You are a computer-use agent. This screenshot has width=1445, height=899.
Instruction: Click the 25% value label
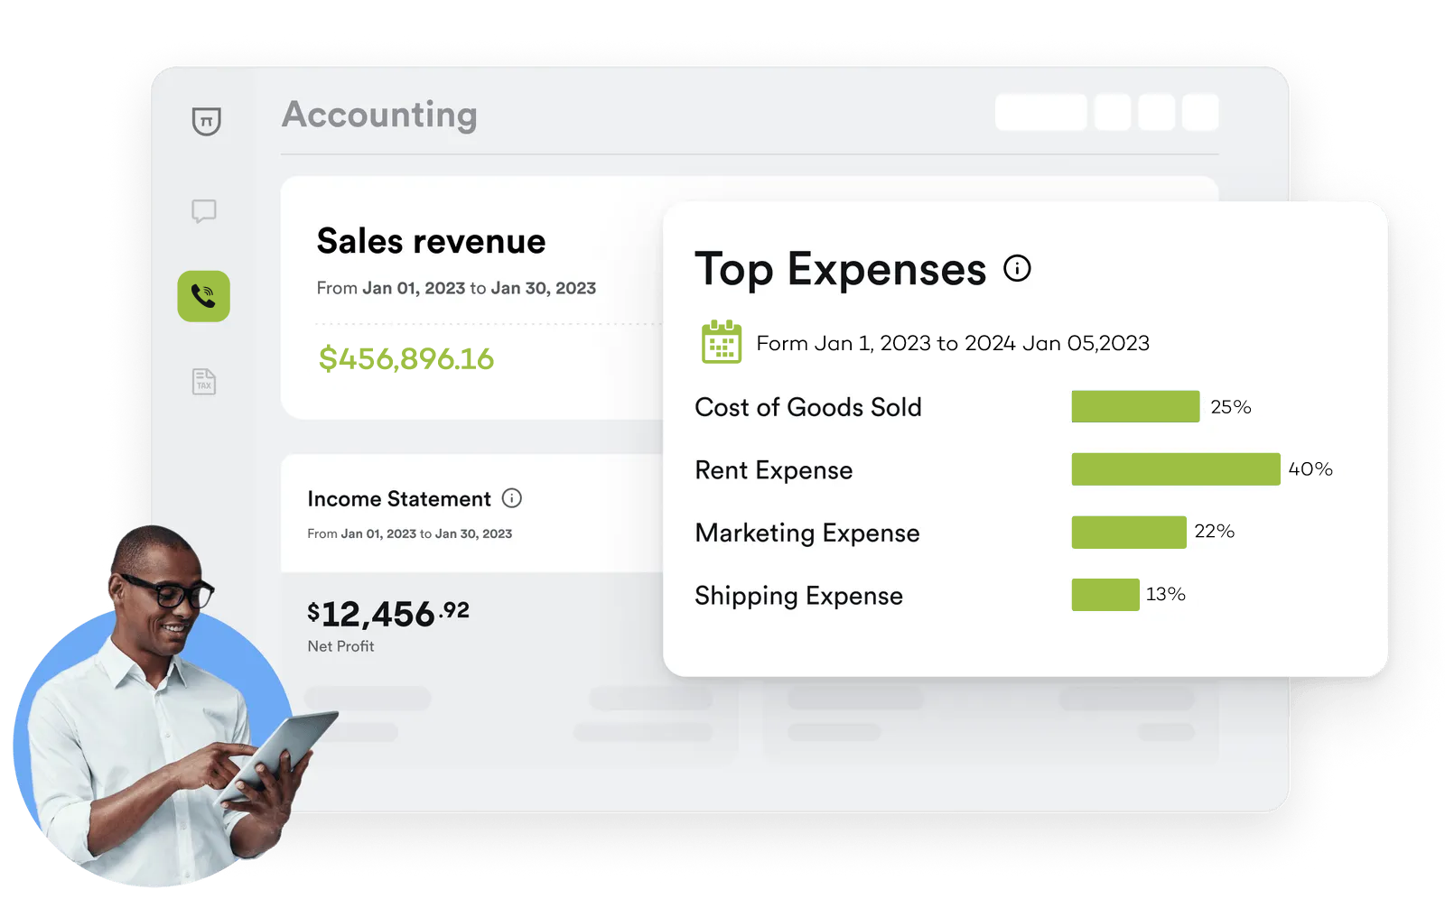[1231, 407]
